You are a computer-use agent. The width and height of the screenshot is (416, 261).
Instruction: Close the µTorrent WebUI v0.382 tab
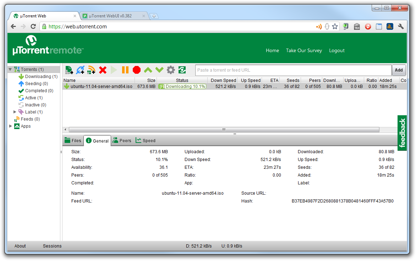(144, 16)
